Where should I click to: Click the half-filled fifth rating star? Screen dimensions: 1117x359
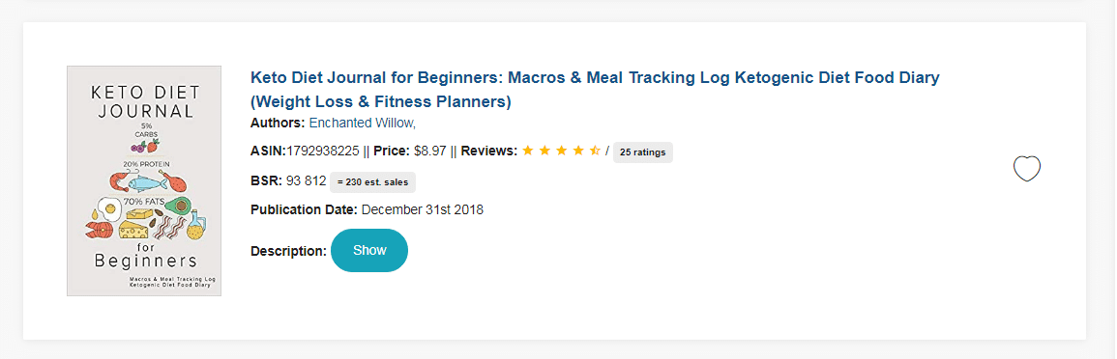pos(595,151)
